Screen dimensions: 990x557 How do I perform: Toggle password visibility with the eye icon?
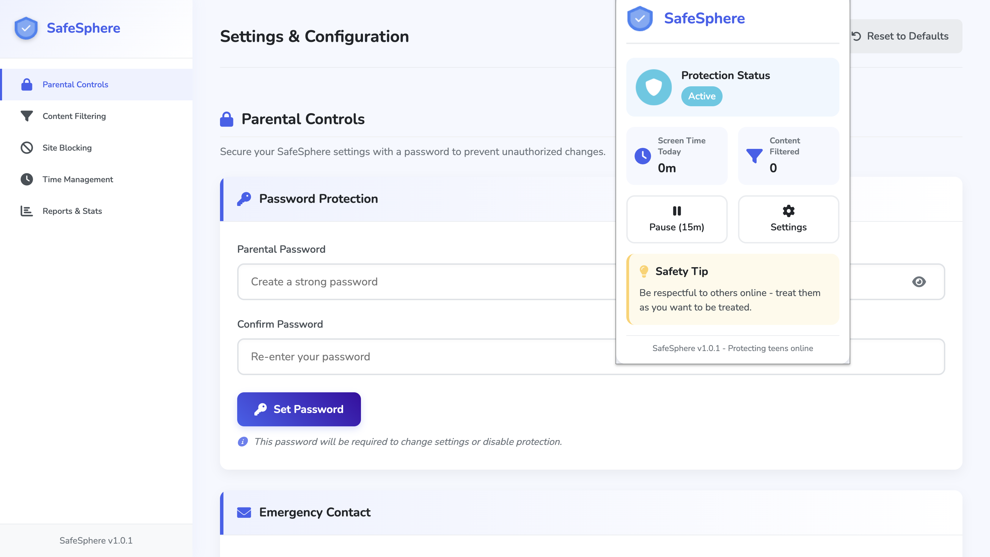click(918, 282)
